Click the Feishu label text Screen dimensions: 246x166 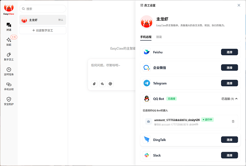(158, 52)
